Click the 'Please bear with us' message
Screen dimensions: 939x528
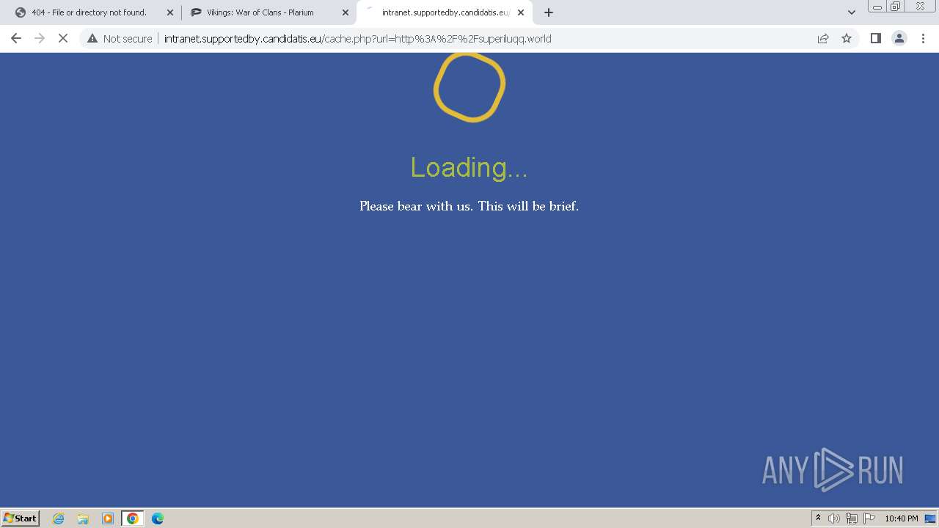click(469, 206)
